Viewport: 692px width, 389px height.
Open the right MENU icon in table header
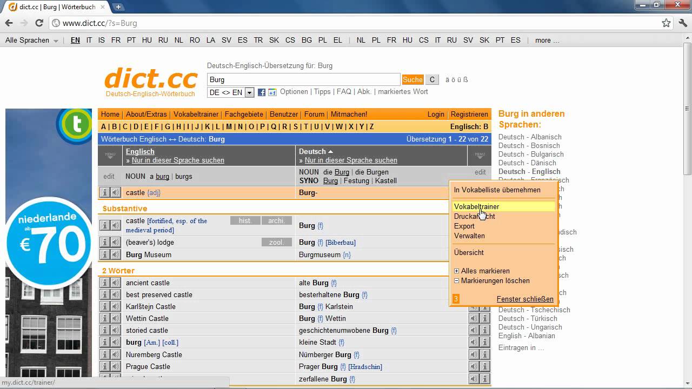480,156
